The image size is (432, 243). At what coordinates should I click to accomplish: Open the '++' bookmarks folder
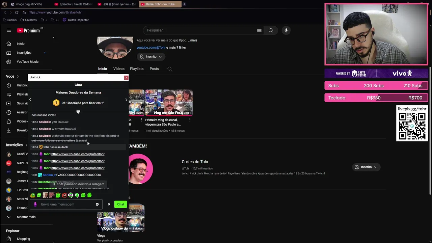(55, 20)
